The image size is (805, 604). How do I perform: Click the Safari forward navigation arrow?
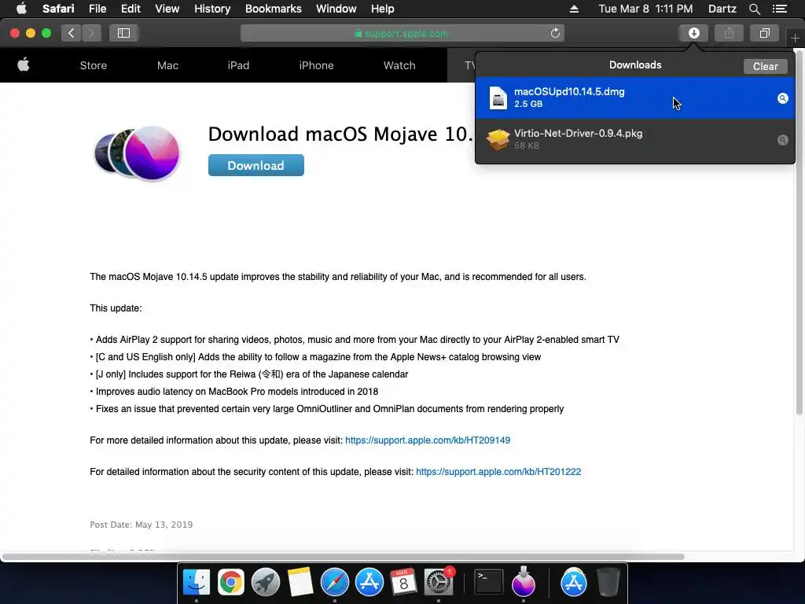[x=91, y=33]
